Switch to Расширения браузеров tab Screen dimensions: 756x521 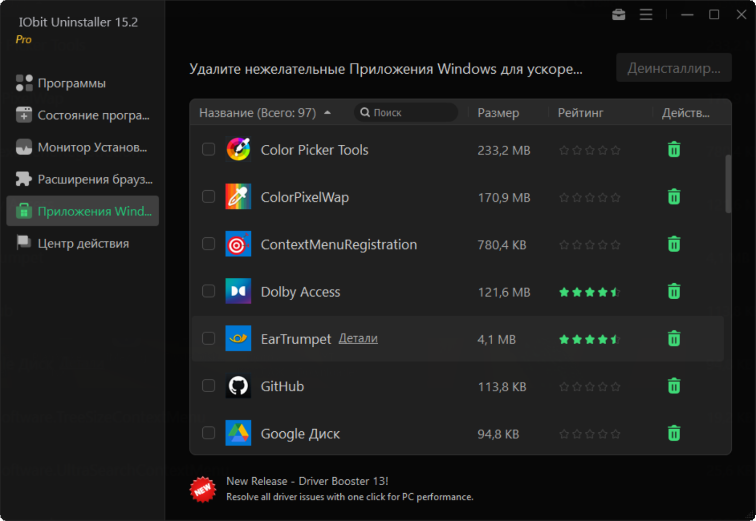pyautogui.click(x=95, y=180)
